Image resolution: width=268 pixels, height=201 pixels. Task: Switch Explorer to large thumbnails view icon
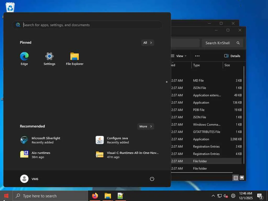click(x=242, y=178)
